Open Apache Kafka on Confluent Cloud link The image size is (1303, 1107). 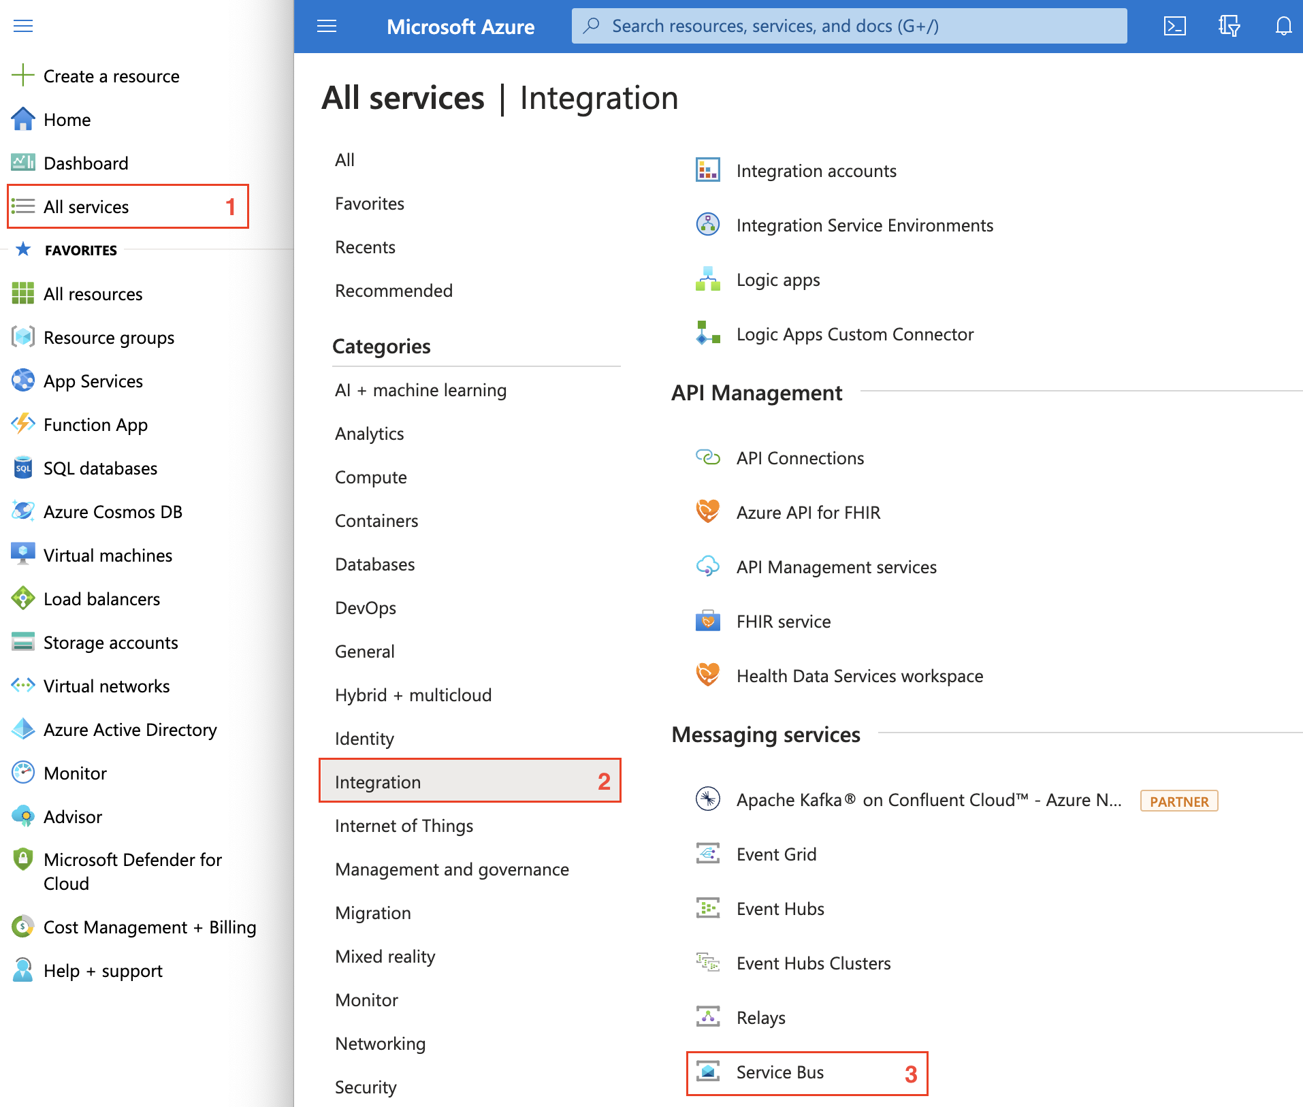coord(929,800)
